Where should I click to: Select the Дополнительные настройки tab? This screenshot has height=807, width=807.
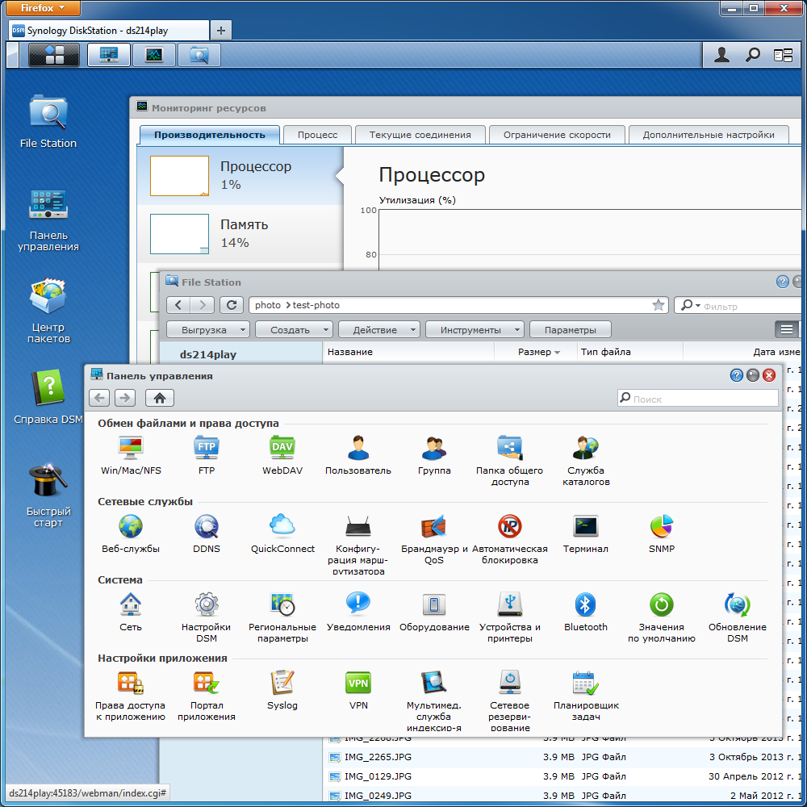click(x=709, y=135)
